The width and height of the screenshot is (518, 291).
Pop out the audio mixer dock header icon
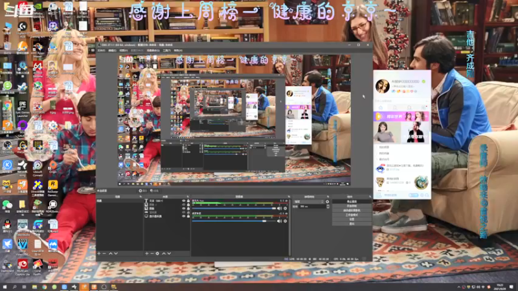[289, 197]
